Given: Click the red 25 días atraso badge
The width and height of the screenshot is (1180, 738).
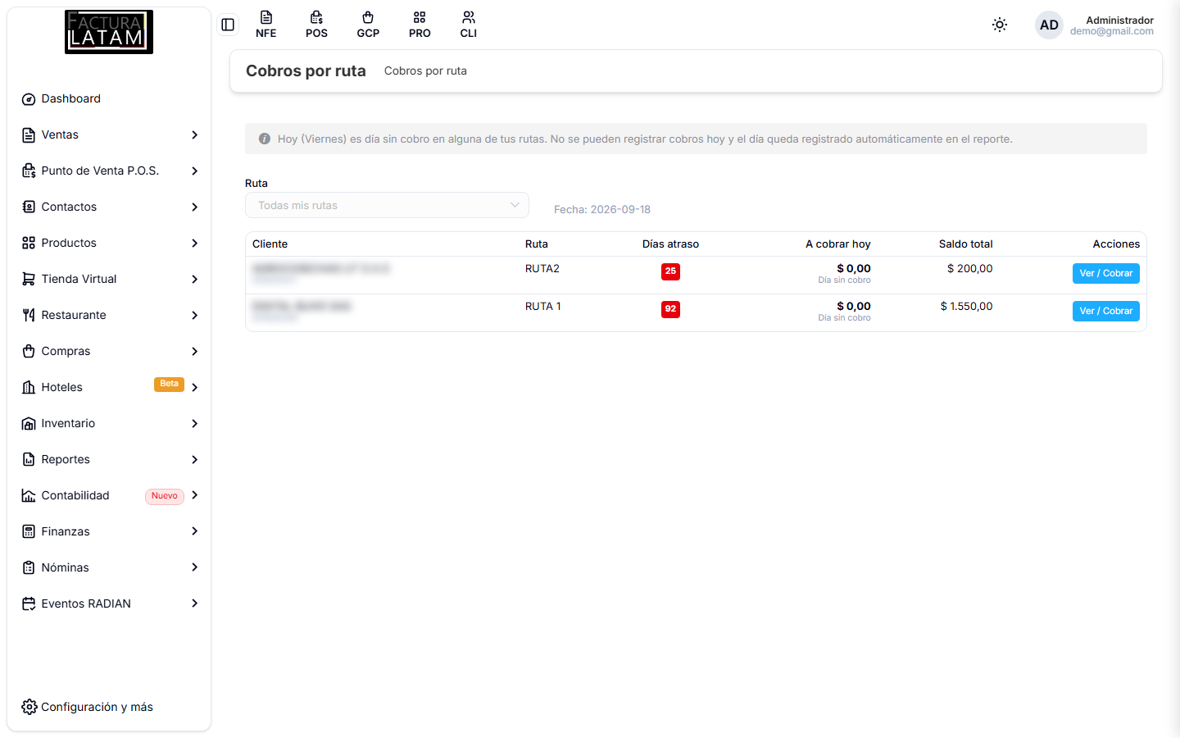Looking at the screenshot, I should click(670, 271).
